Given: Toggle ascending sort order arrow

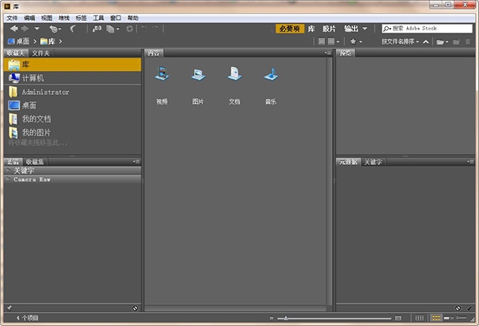Looking at the screenshot, I should click(x=426, y=41).
